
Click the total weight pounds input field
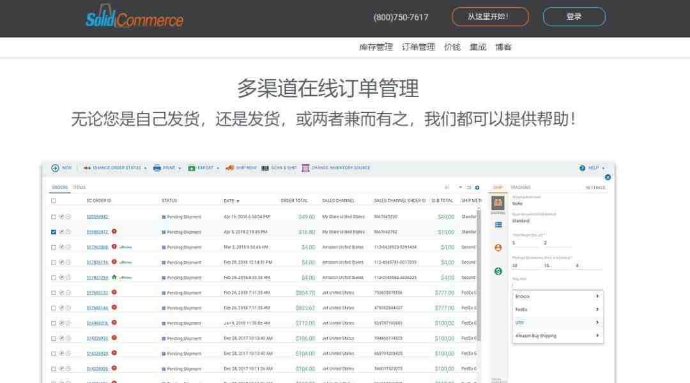tap(525, 243)
